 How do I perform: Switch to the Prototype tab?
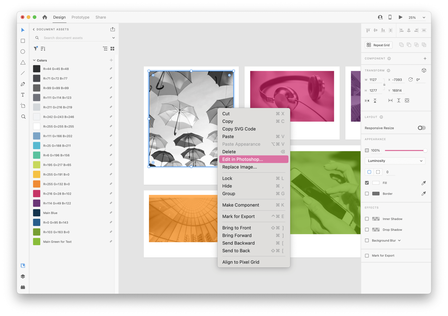[x=80, y=17]
